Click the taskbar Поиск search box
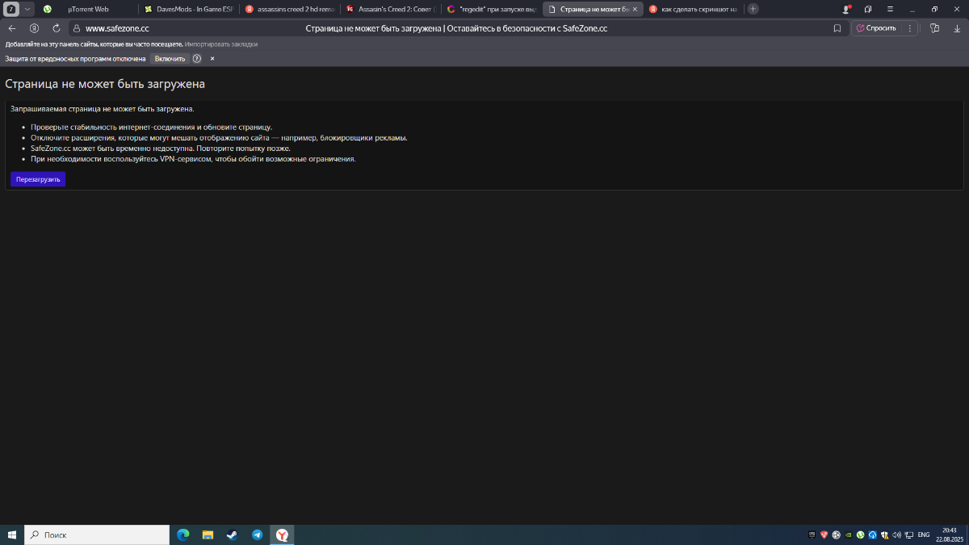The width and height of the screenshot is (969, 545). 97,535
